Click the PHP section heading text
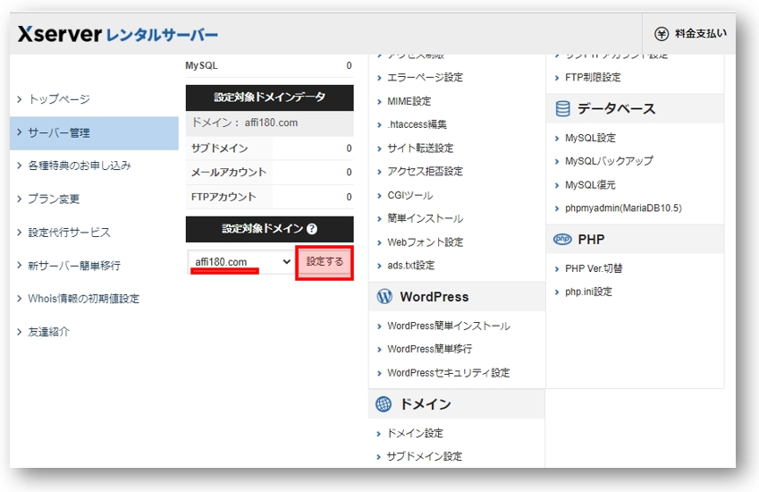The width and height of the screenshot is (759, 492). click(591, 240)
